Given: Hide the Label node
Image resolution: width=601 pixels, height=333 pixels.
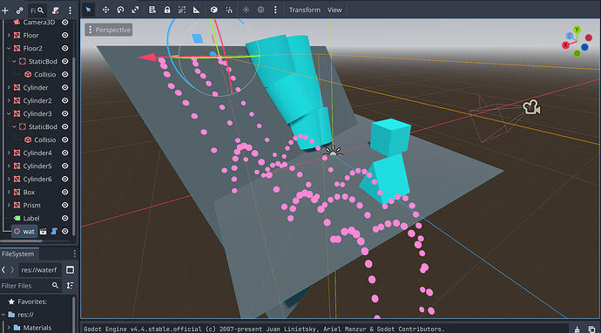Looking at the screenshot, I should tap(65, 218).
